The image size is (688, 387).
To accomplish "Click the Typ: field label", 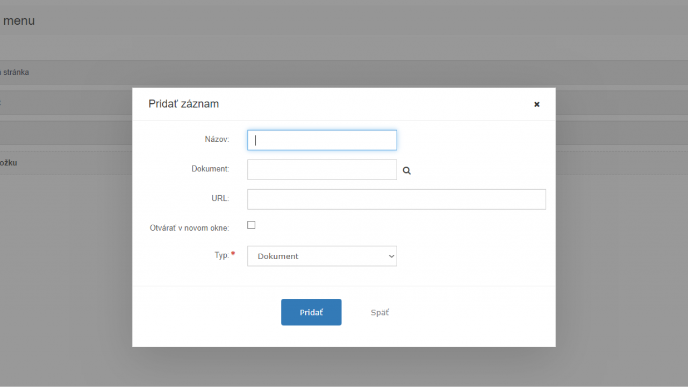I will (x=221, y=255).
